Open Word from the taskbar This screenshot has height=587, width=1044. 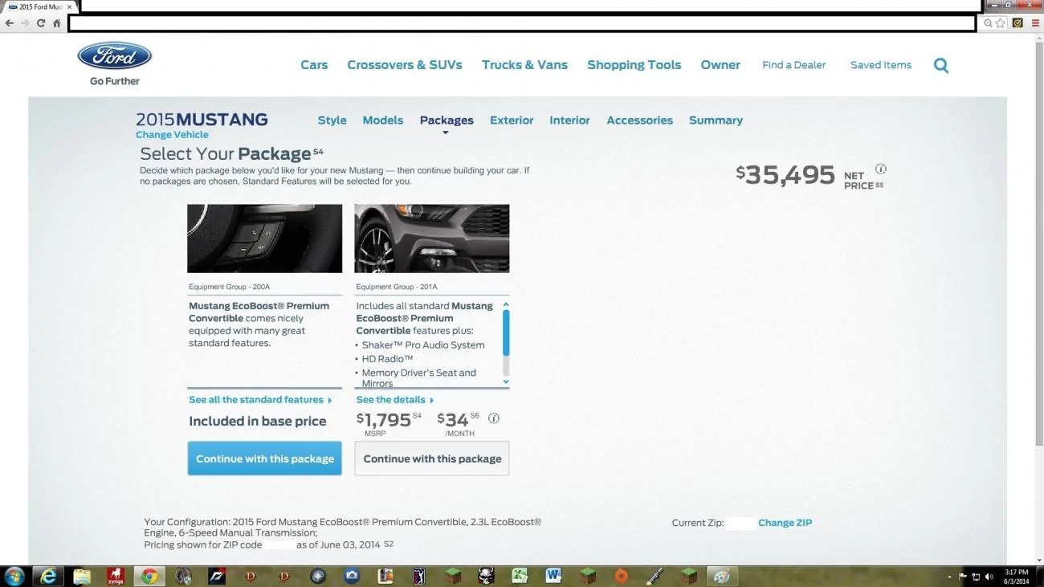(x=553, y=576)
